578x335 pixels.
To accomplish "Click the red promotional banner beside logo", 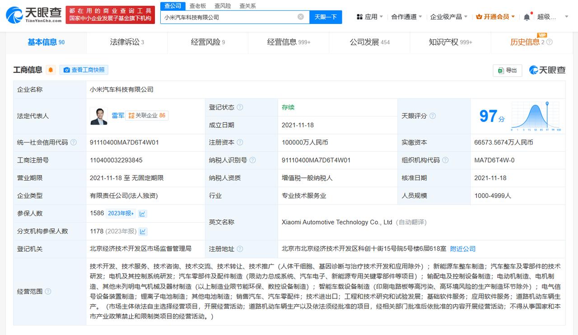I will click(x=110, y=15).
